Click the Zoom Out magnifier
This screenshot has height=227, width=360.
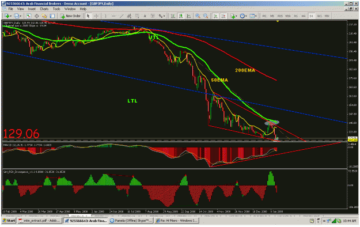click(206, 16)
